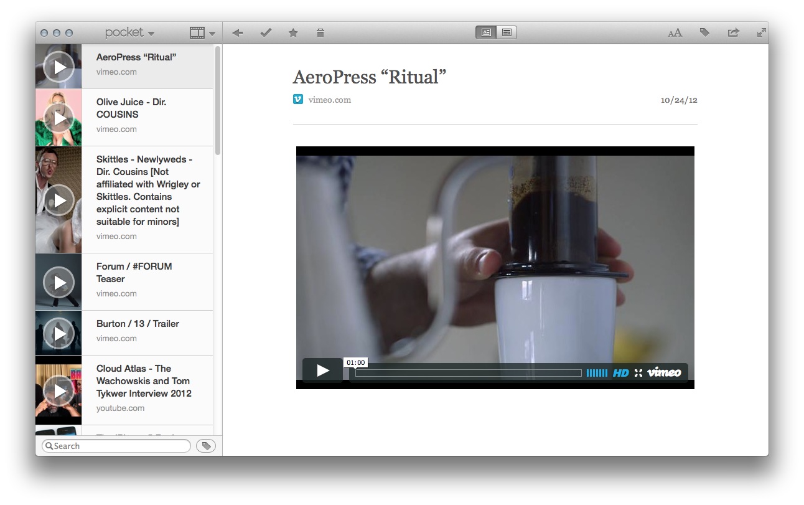The image size is (804, 505).
Task: Click youtube.com under Cloud Atlas item
Action: [x=120, y=408]
